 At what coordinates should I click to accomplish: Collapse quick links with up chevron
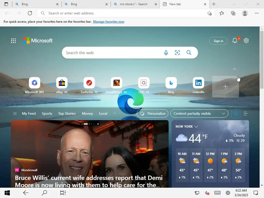coord(234,69)
